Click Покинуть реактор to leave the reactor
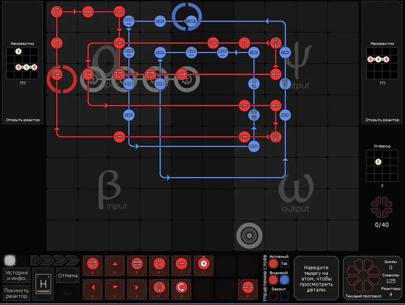The height and width of the screenshot is (305, 405). pyautogui.click(x=17, y=293)
